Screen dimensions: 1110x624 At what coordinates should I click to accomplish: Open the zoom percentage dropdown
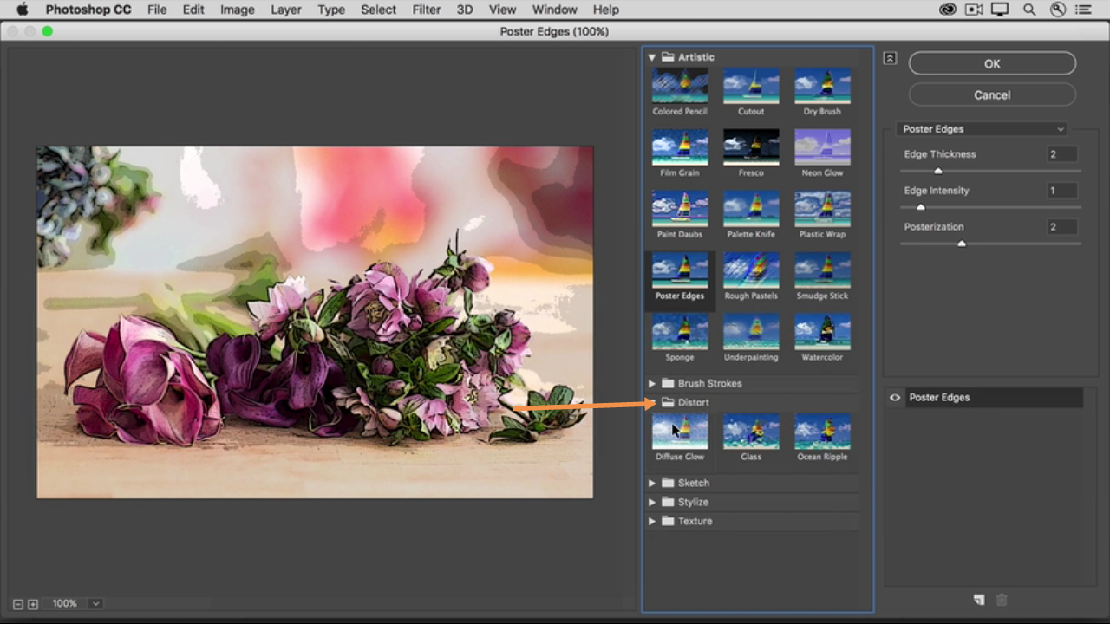[x=95, y=603]
